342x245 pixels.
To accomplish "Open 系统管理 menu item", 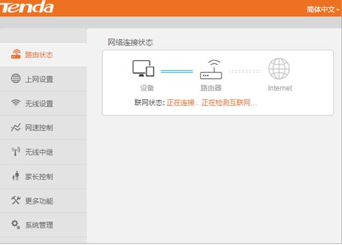I will 43,225.
